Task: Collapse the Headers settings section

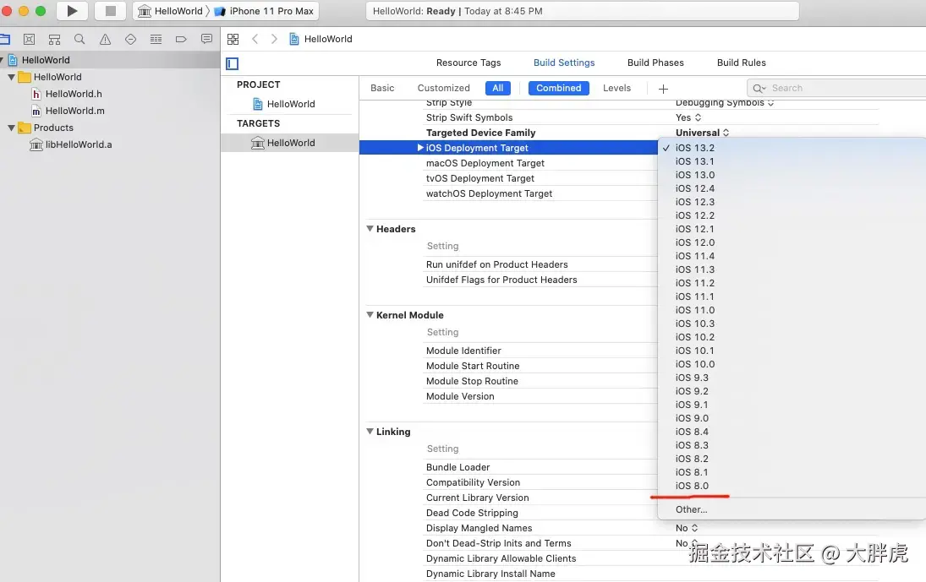Action: (370, 229)
